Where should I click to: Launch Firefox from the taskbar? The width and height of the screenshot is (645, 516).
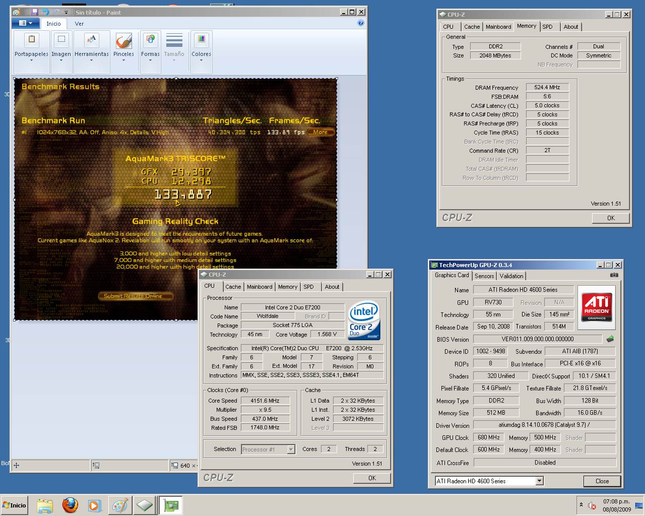click(x=70, y=505)
